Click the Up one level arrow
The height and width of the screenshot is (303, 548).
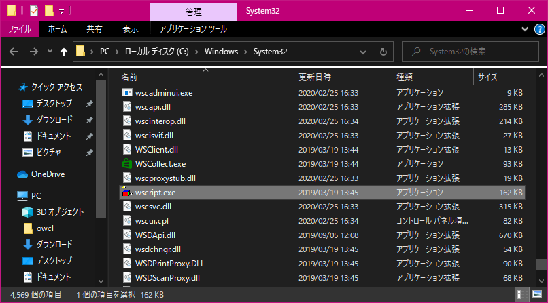click(x=64, y=52)
